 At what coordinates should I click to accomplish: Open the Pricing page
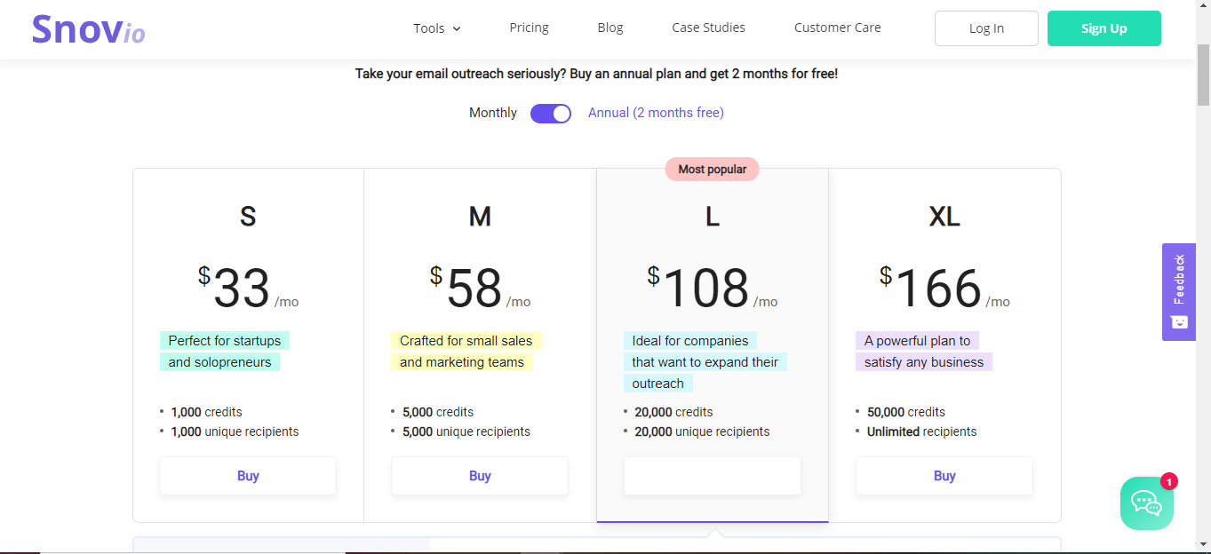coord(529,28)
